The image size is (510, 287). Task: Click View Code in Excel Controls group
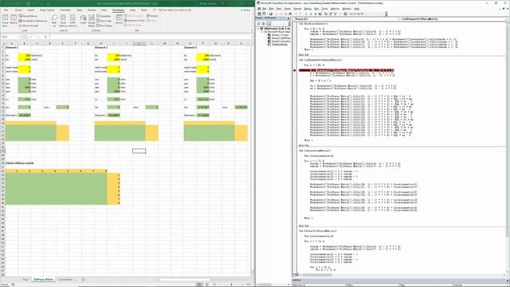[x=104, y=21]
